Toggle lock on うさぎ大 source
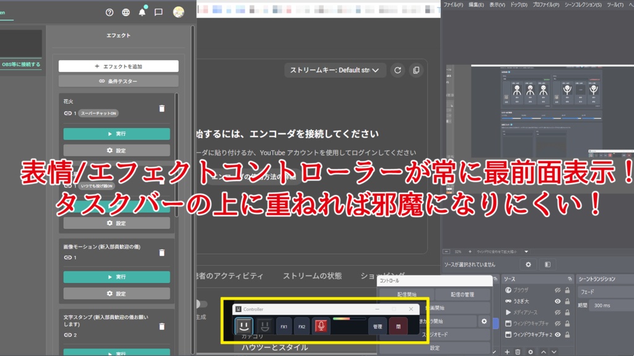Screen dimensions: 634x356 pos(567,301)
